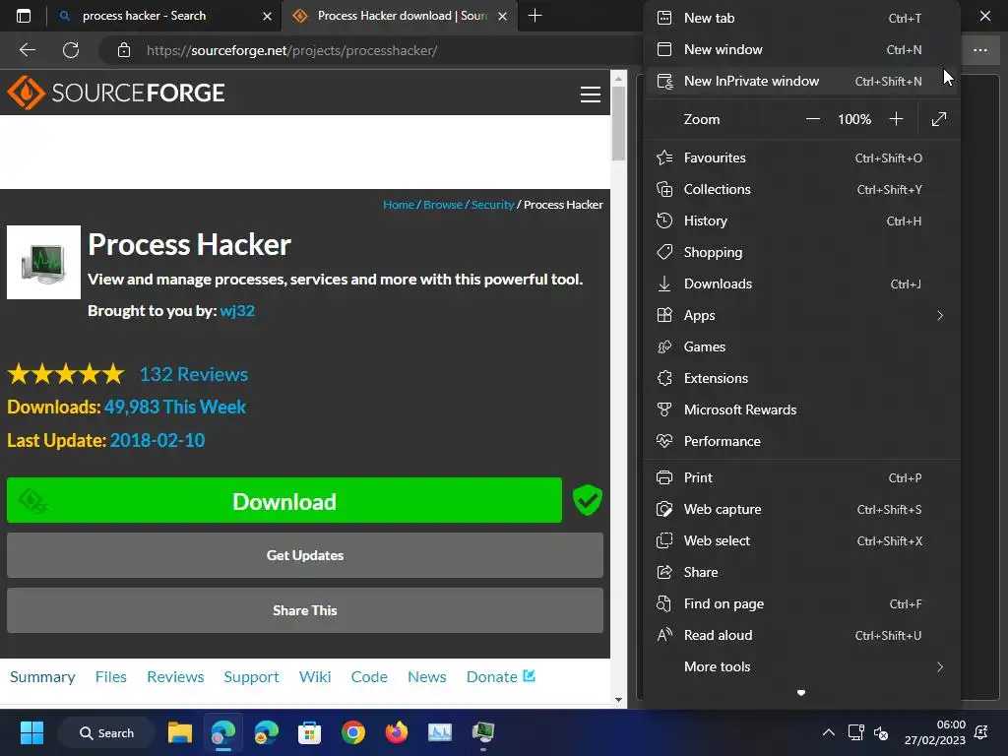Choose Print from menu

click(801, 477)
